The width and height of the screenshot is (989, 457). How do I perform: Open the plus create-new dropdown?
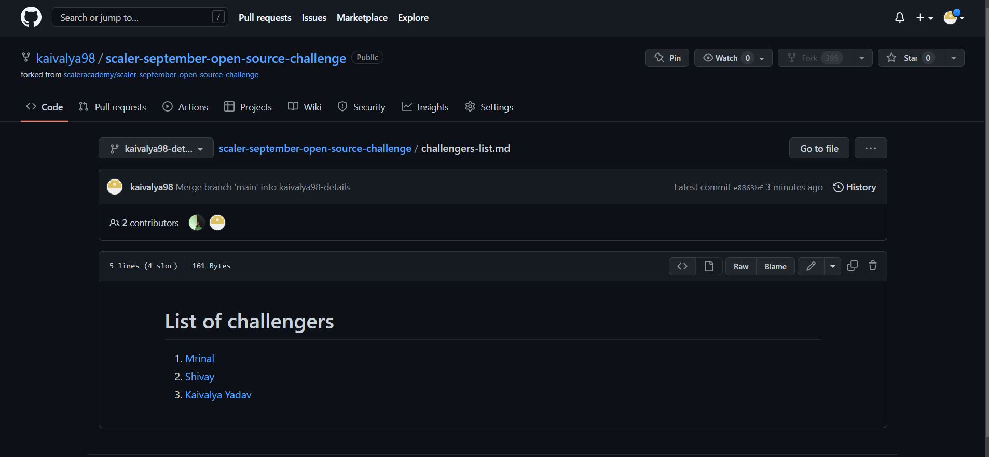[x=925, y=17]
